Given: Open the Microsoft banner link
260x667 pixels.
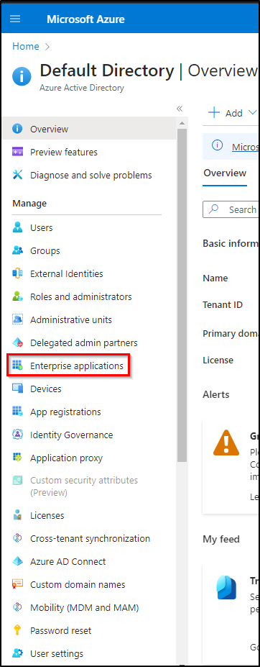Looking at the screenshot, I should (246, 147).
